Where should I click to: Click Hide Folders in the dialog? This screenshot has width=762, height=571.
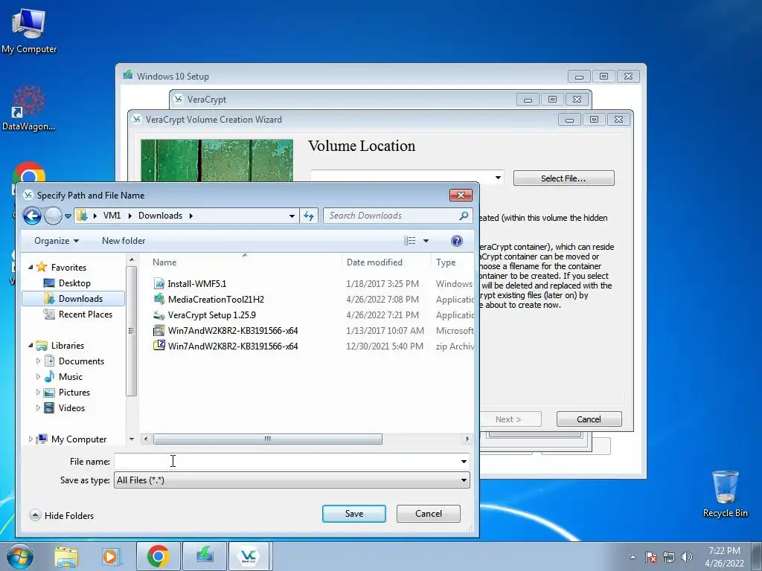62,516
